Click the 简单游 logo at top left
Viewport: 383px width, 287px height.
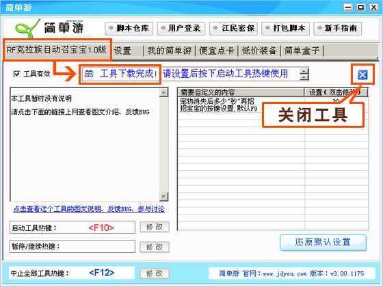[49, 28]
